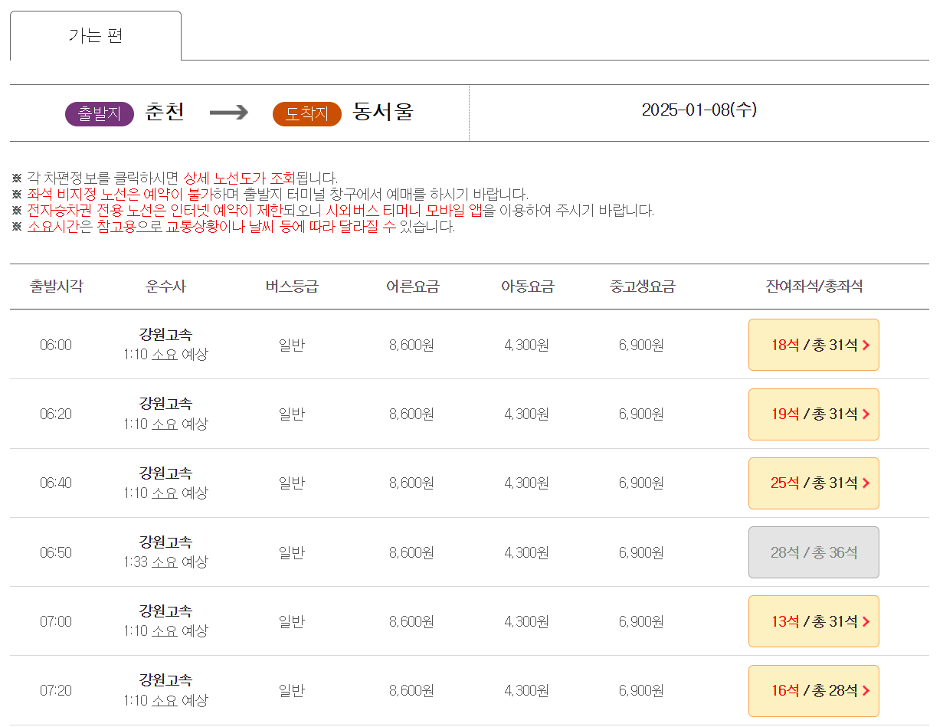
Task: Select the 가는 편 tab
Action: 96,36
